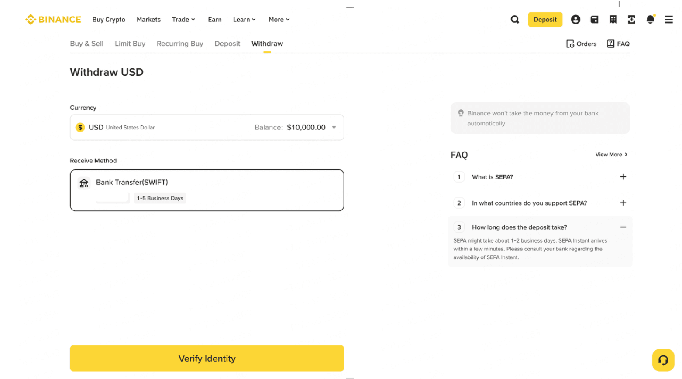The height and width of the screenshot is (379, 682).
Task: Open the user profile icon
Action: tap(575, 20)
